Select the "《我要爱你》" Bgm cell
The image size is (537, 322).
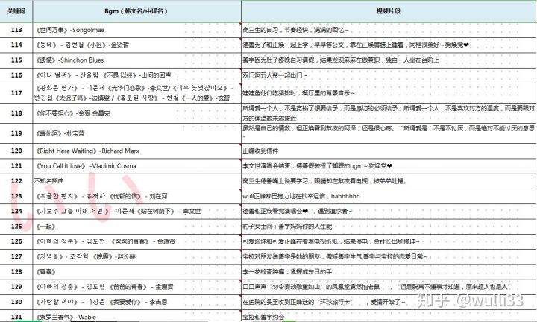point(136,302)
